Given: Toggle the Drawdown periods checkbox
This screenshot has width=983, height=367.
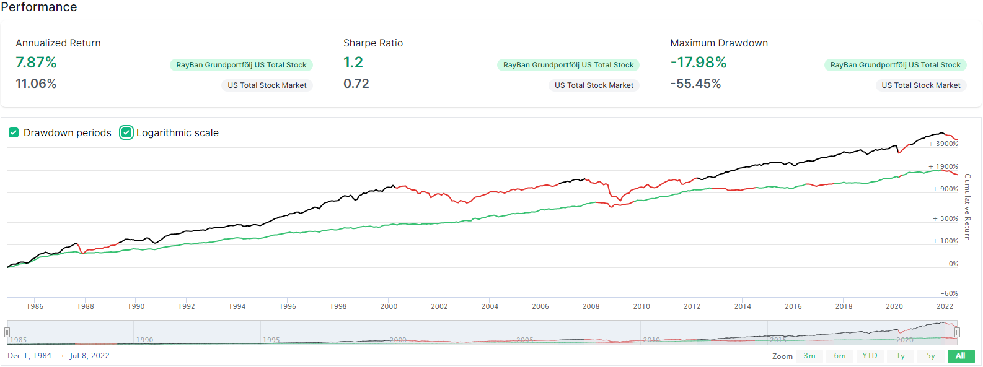Looking at the screenshot, I should (x=14, y=132).
